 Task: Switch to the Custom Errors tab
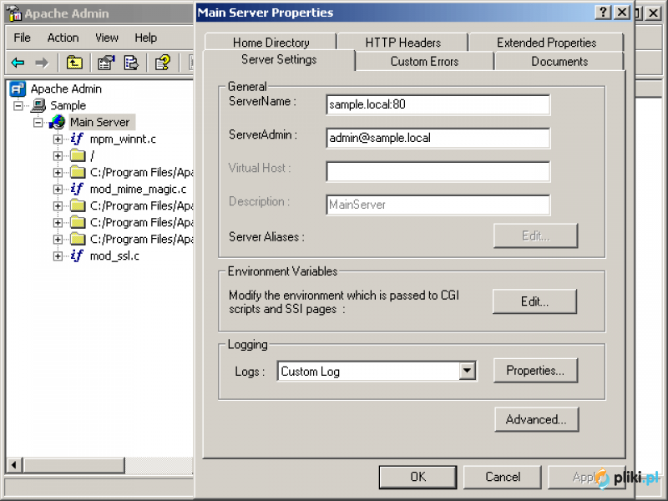point(424,61)
